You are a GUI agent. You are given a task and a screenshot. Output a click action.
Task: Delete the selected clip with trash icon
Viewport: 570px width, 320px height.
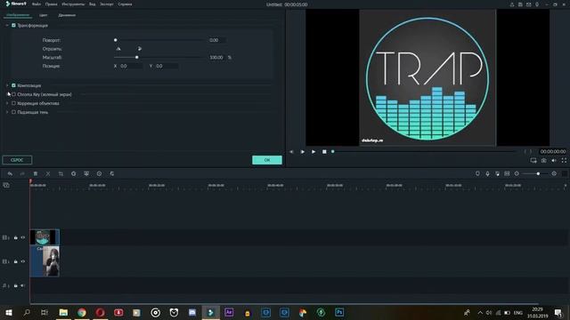point(36,174)
